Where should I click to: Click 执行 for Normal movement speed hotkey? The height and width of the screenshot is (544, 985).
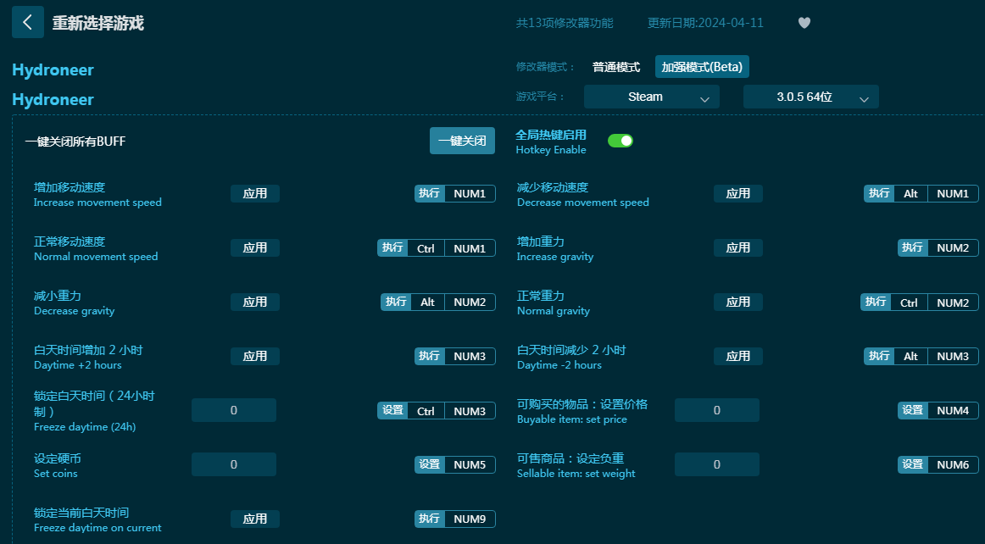[x=392, y=247]
